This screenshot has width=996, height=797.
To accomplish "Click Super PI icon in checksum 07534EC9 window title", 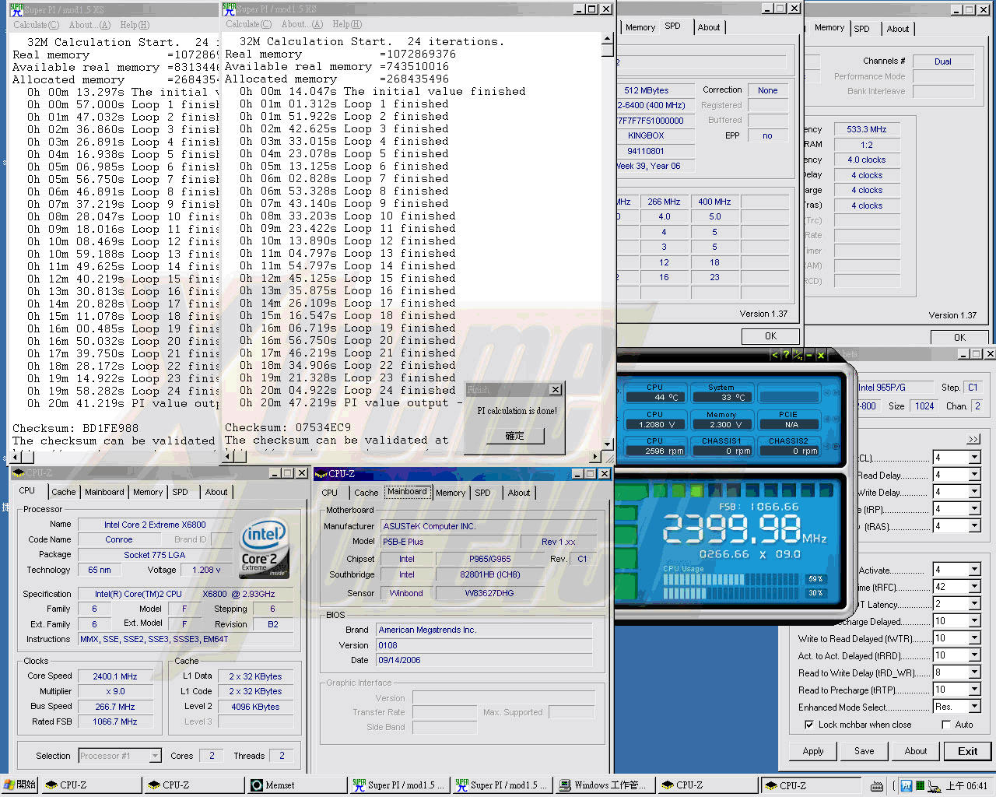I will (x=229, y=9).
